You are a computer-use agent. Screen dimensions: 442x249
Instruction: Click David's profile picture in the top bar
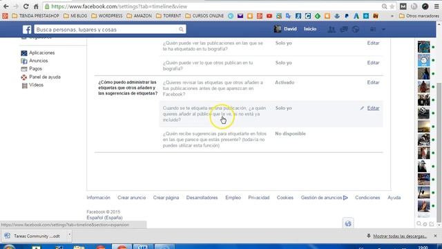point(278,29)
